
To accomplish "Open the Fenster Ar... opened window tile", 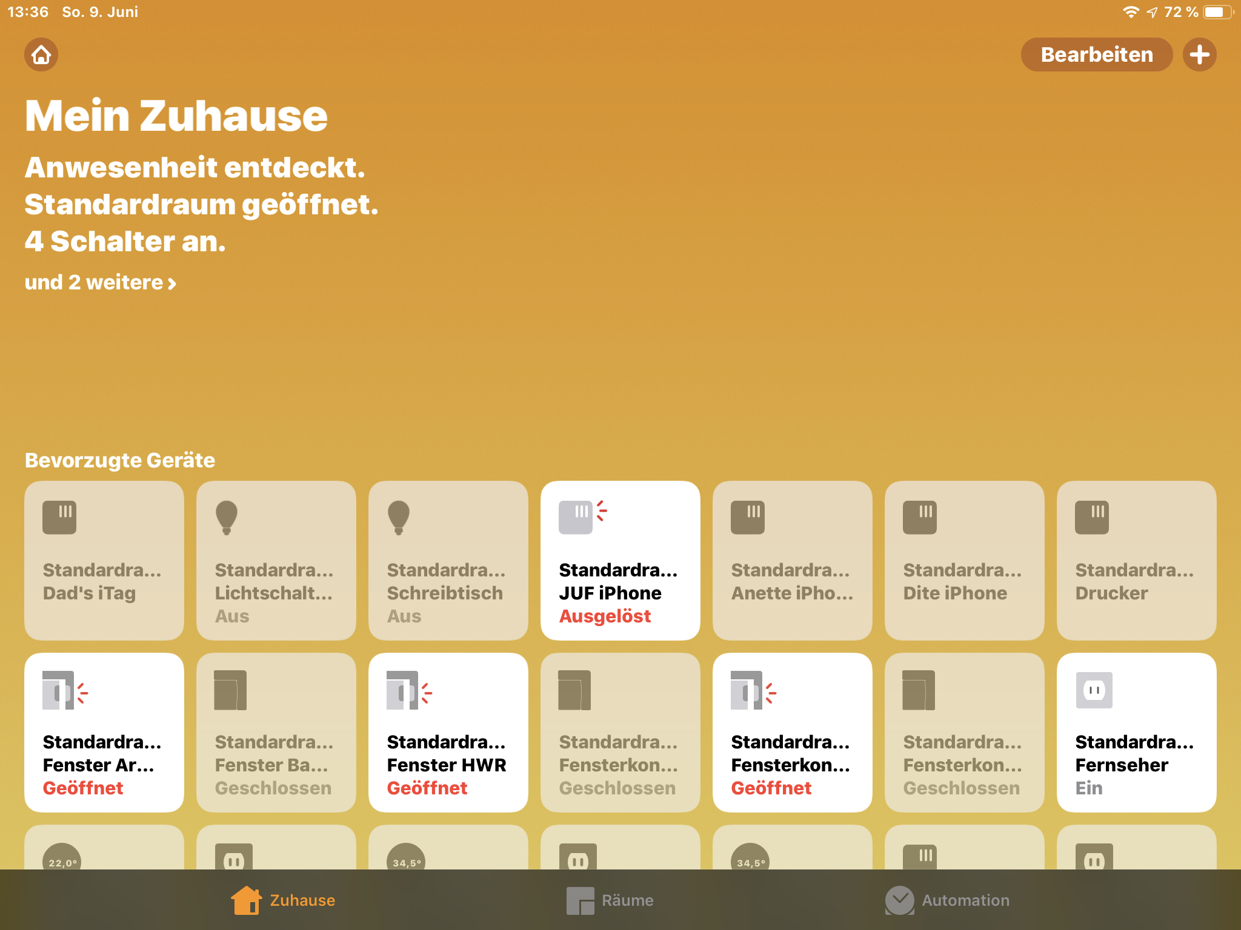I will pyautogui.click(x=104, y=733).
